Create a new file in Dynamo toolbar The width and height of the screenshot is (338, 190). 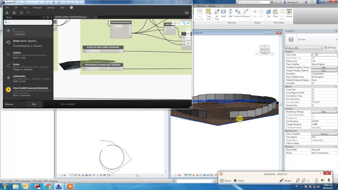[x=7, y=13]
